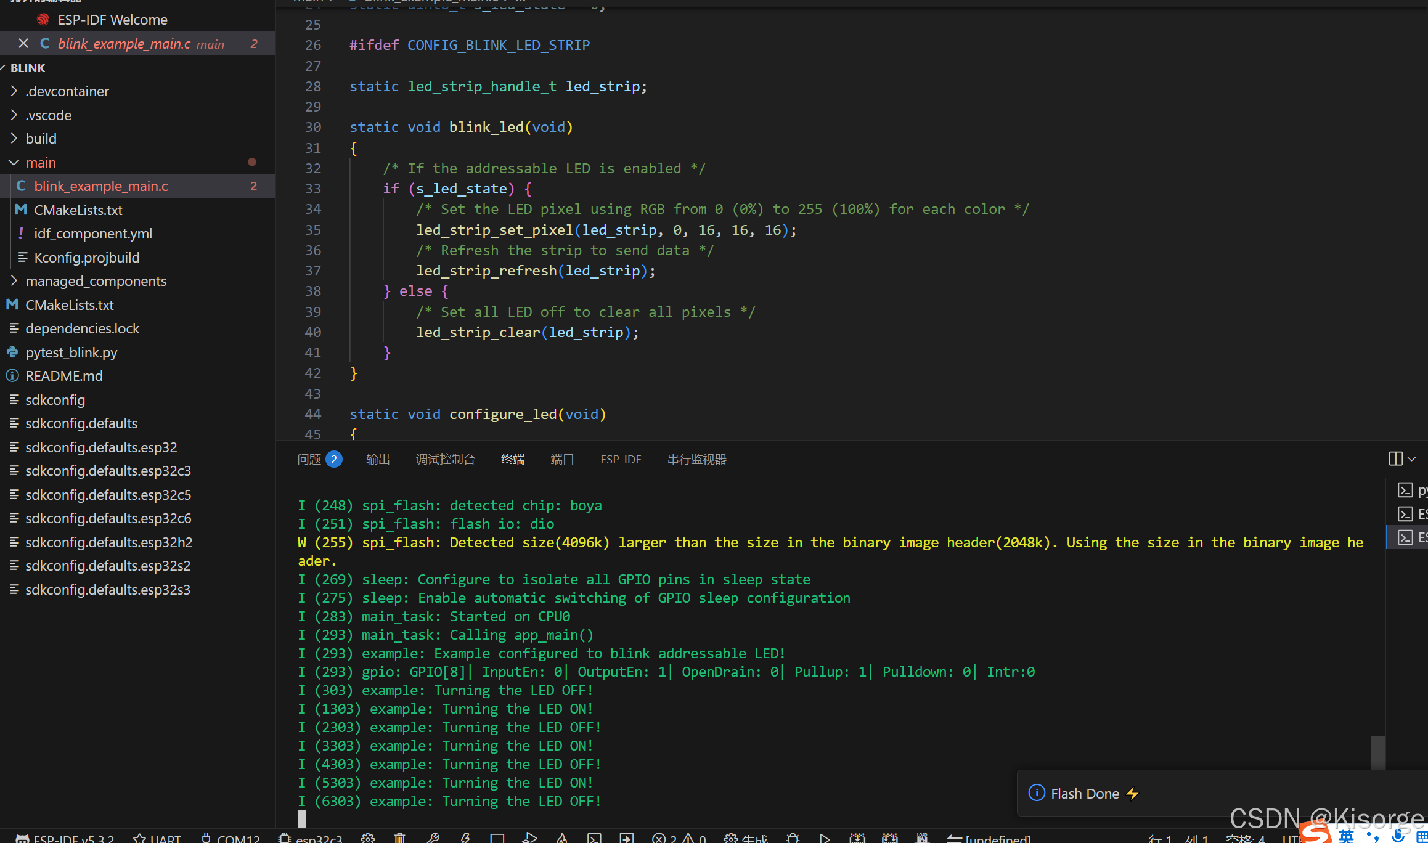Open the ESP-IDF panel tab
The height and width of the screenshot is (843, 1428).
621,460
